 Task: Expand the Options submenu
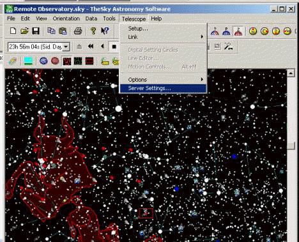click(164, 80)
